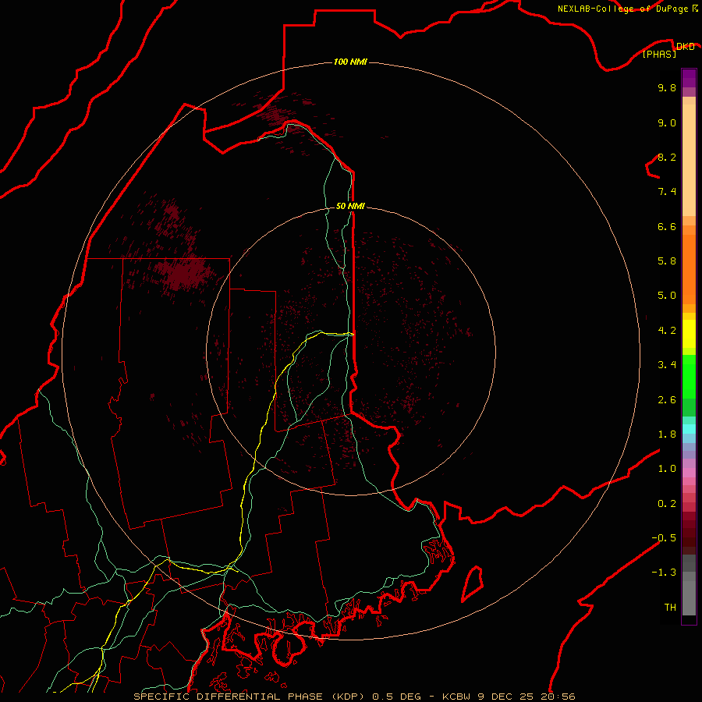702x702 pixels.
Task: Click the -1.3 scale value
Action: (664, 573)
